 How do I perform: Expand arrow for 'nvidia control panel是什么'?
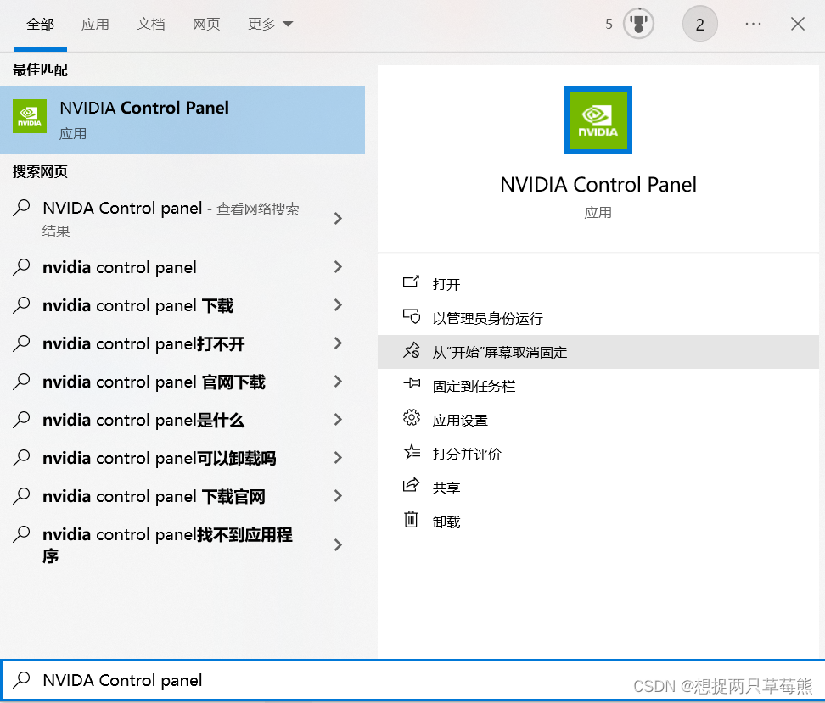pos(339,420)
